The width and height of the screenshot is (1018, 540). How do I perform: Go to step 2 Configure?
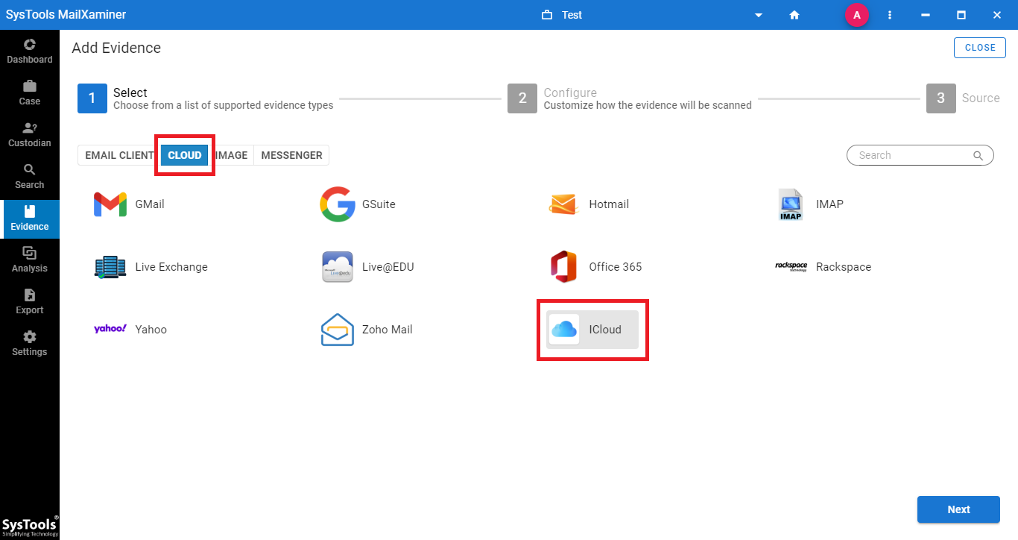click(x=630, y=98)
